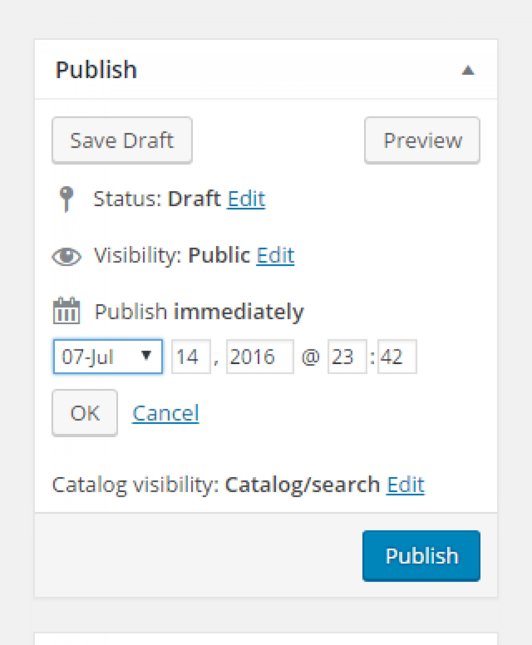
Task: Select the day field showing 14
Action: click(x=190, y=356)
